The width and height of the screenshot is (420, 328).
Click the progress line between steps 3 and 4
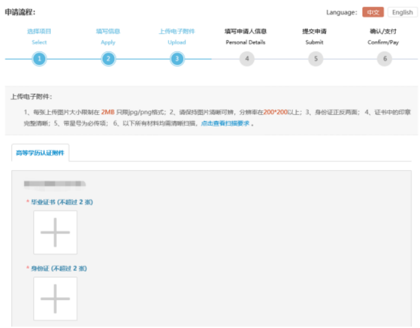212,59
